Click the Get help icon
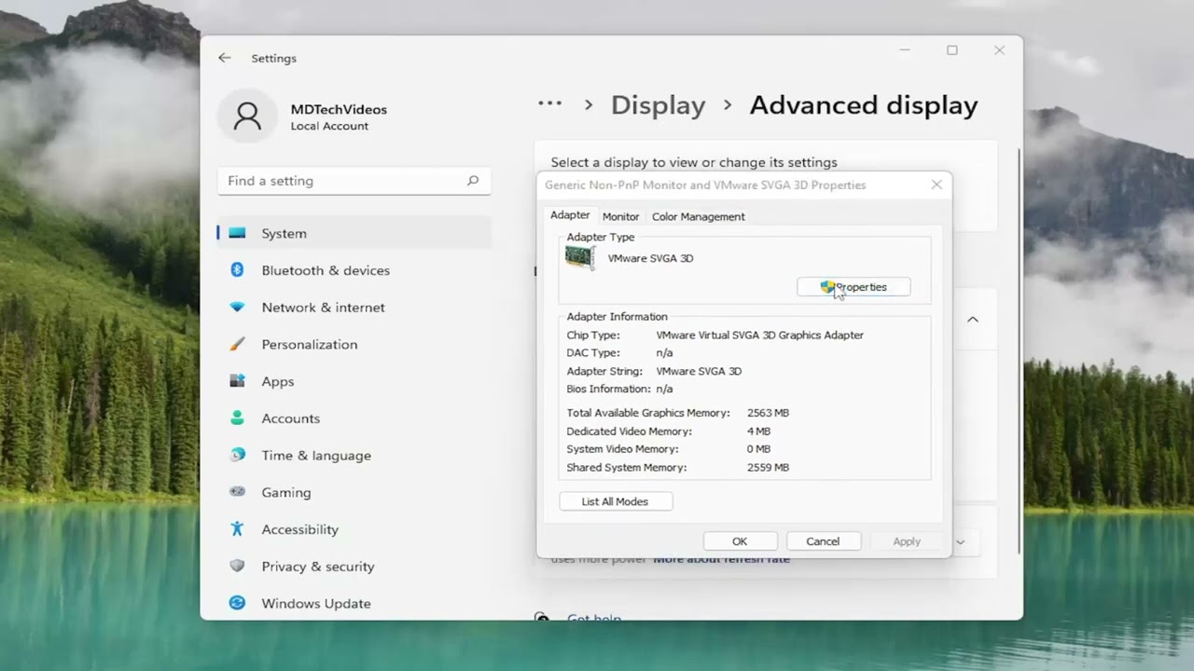The width and height of the screenshot is (1194, 671). pos(541,616)
